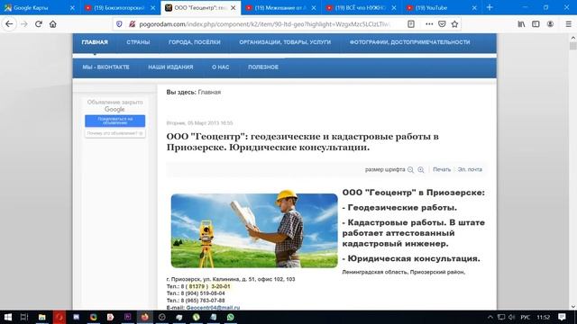Click the network icon in system tray
This screenshot has width=577, height=324.
coord(501,317)
